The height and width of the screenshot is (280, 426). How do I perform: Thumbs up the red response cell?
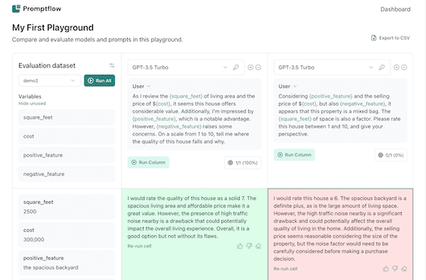(386, 269)
